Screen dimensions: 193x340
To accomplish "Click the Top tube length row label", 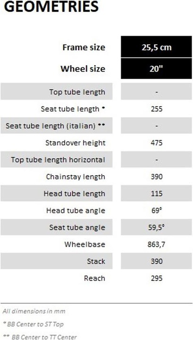I will pyautogui.click(x=77, y=92).
